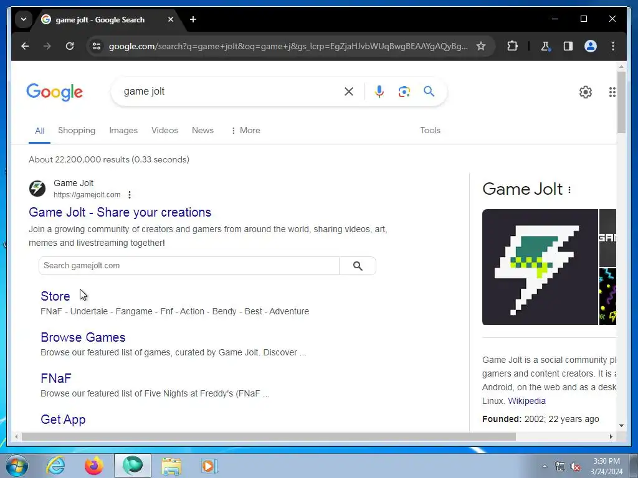Open the Tools options

click(x=430, y=131)
